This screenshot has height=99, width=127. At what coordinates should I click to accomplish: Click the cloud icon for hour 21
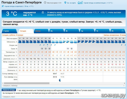pos(94,42)
